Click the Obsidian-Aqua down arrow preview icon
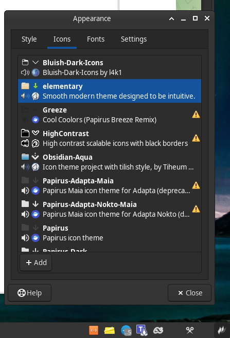This screenshot has height=338, width=230. (x=36, y=157)
